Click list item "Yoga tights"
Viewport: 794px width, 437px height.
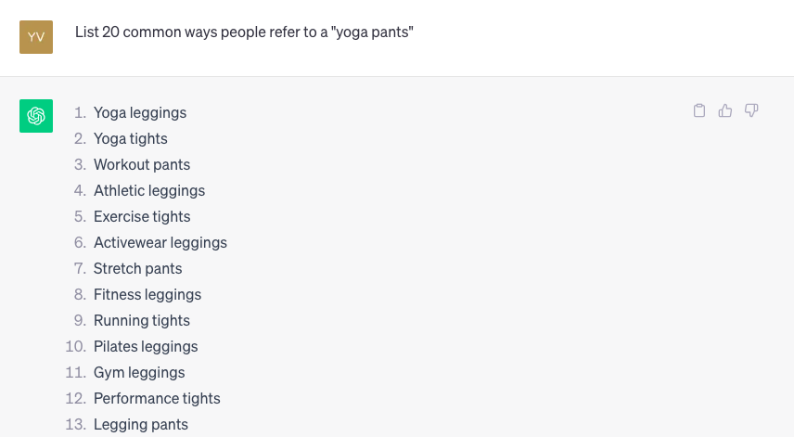(130, 139)
